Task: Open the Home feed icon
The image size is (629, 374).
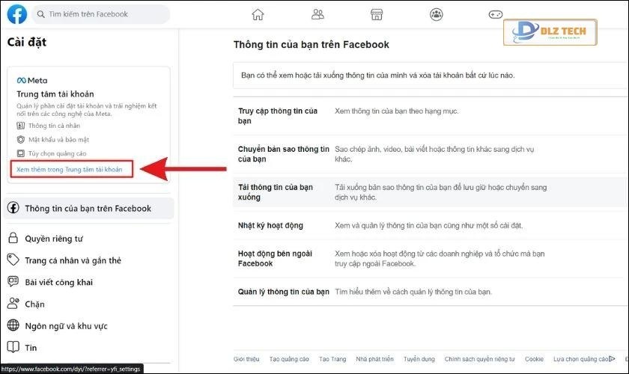Action: click(258, 14)
